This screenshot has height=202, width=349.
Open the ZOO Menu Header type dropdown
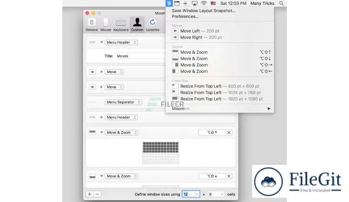pyautogui.click(x=121, y=117)
